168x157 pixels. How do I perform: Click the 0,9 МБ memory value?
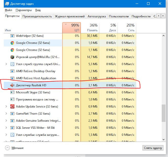93,106
